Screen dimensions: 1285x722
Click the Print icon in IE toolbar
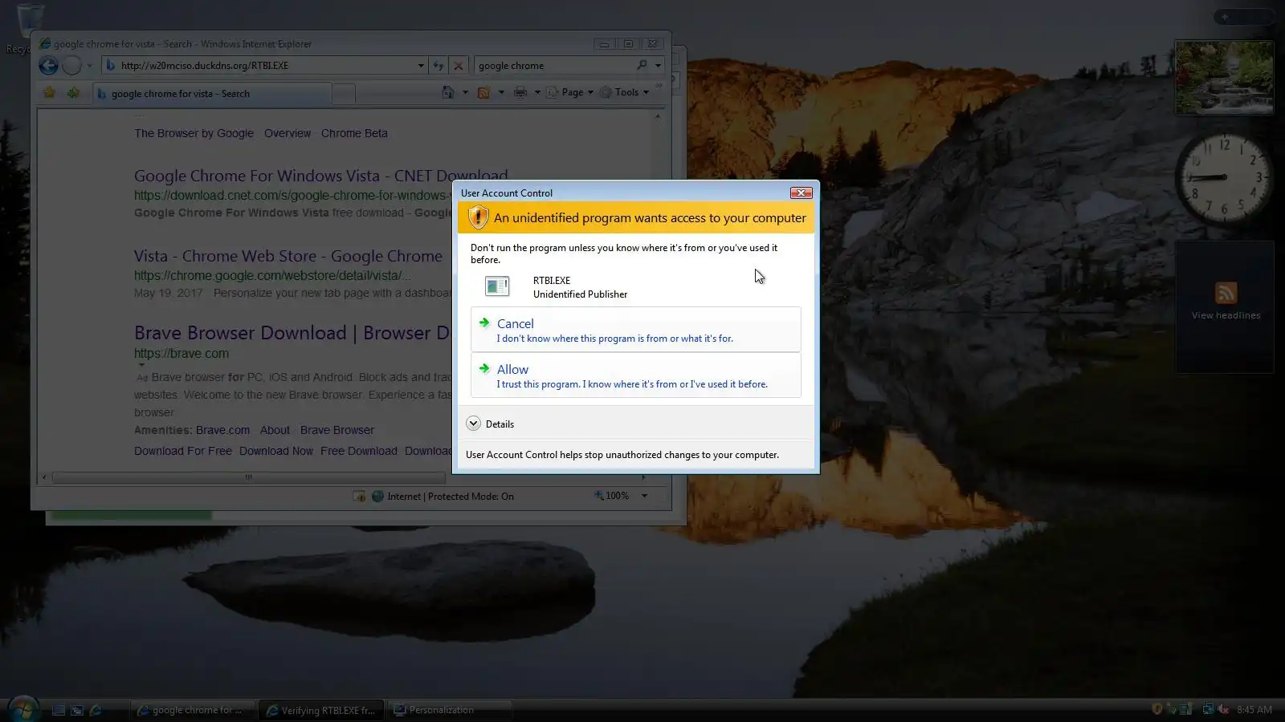[520, 92]
